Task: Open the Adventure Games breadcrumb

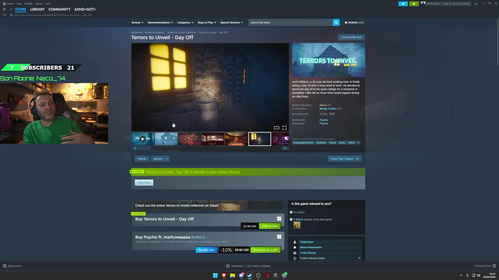Action: tap(155, 33)
